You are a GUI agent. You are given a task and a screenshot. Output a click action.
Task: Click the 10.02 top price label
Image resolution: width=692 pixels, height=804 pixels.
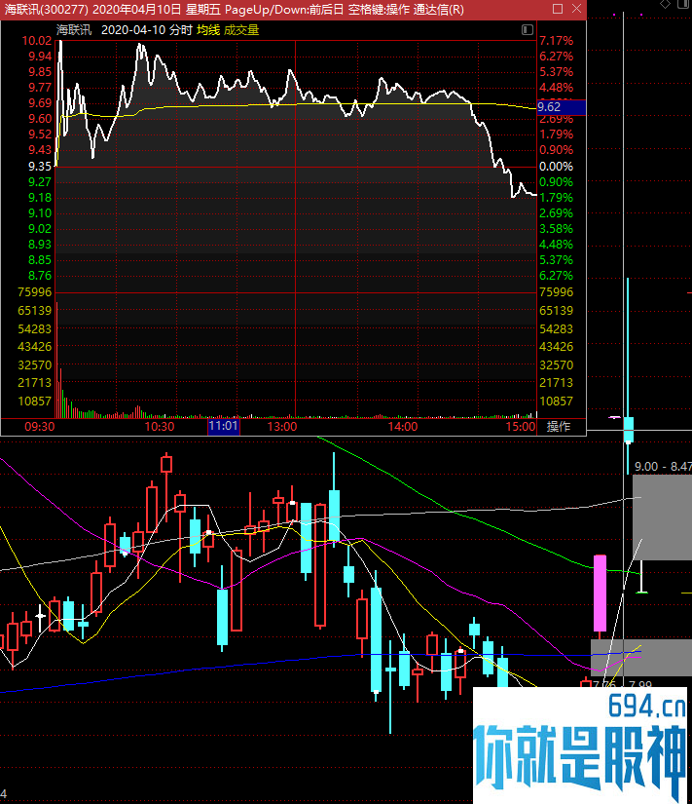pos(37,41)
